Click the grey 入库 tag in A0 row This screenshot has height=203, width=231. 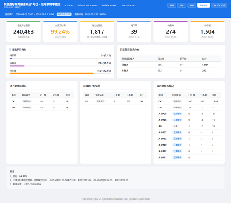(x=176, y=126)
